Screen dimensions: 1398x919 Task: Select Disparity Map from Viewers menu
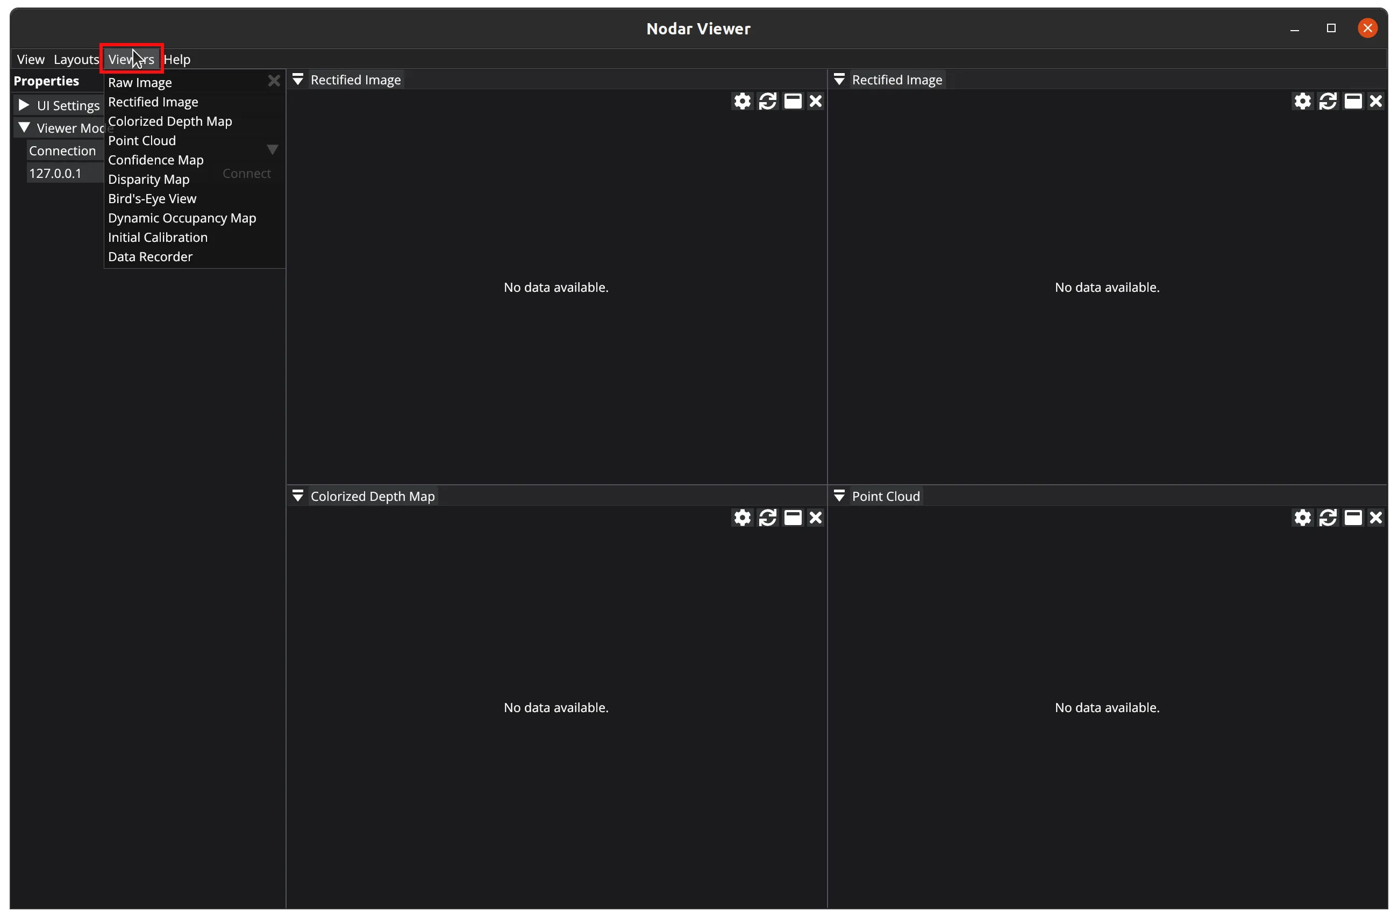(148, 179)
